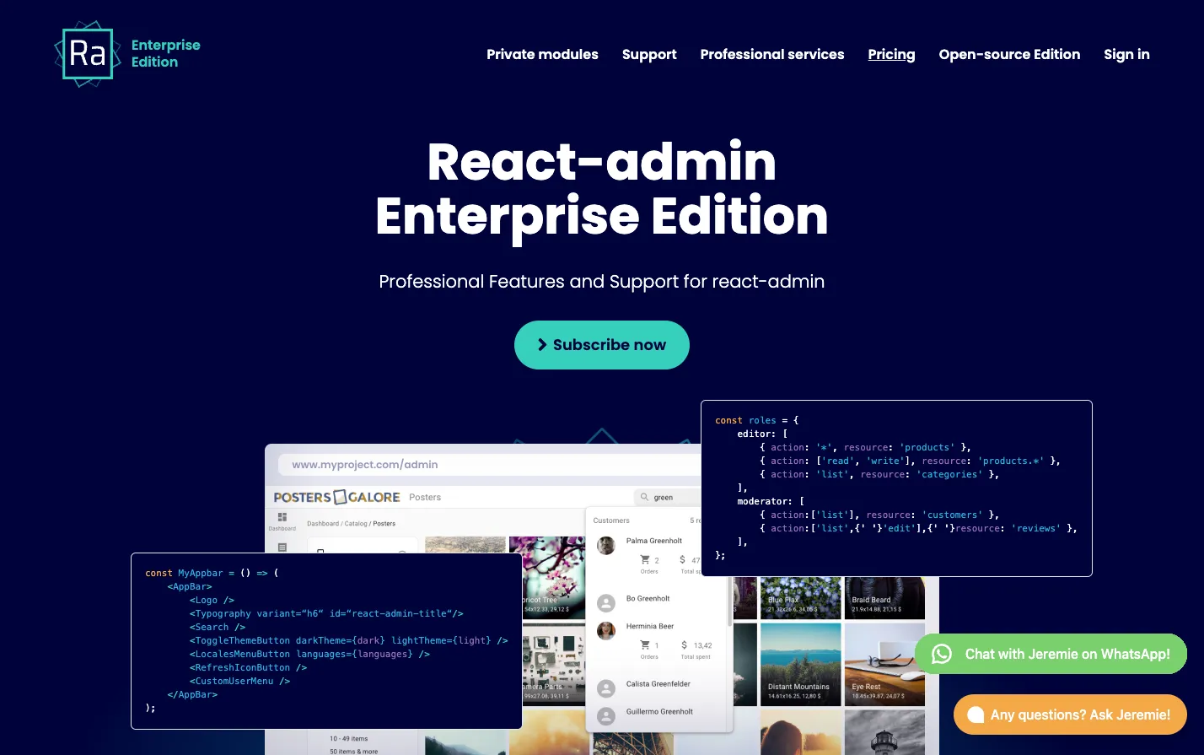Open the Catalog icon below Dashboard in the sidebar
1204x755 pixels.
(x=282, y=547)
